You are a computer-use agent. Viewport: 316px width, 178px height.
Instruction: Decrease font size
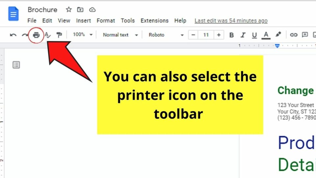click(x=193, y=35)
